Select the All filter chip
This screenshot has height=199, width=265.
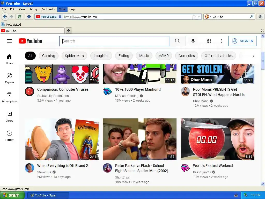pos(30,56)
